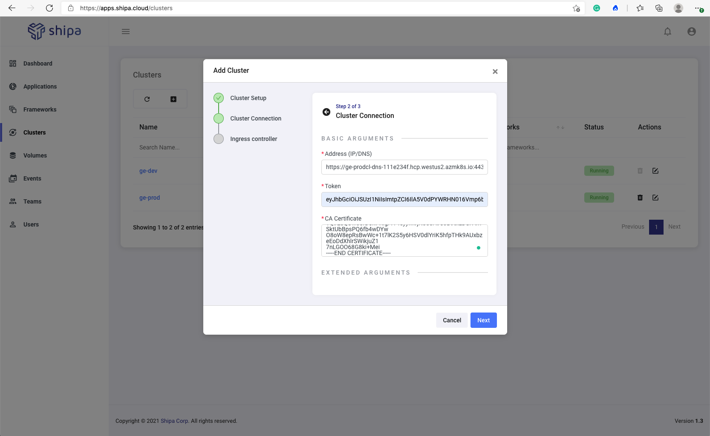Focus the Address (IP/DNS) field
The image size is (710, 436).
point(404,167)
